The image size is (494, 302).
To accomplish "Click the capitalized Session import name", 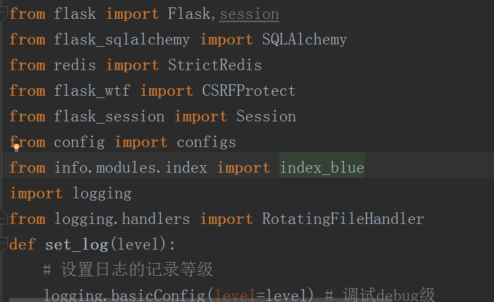I will pyautogui.click(x=266, y=116).
